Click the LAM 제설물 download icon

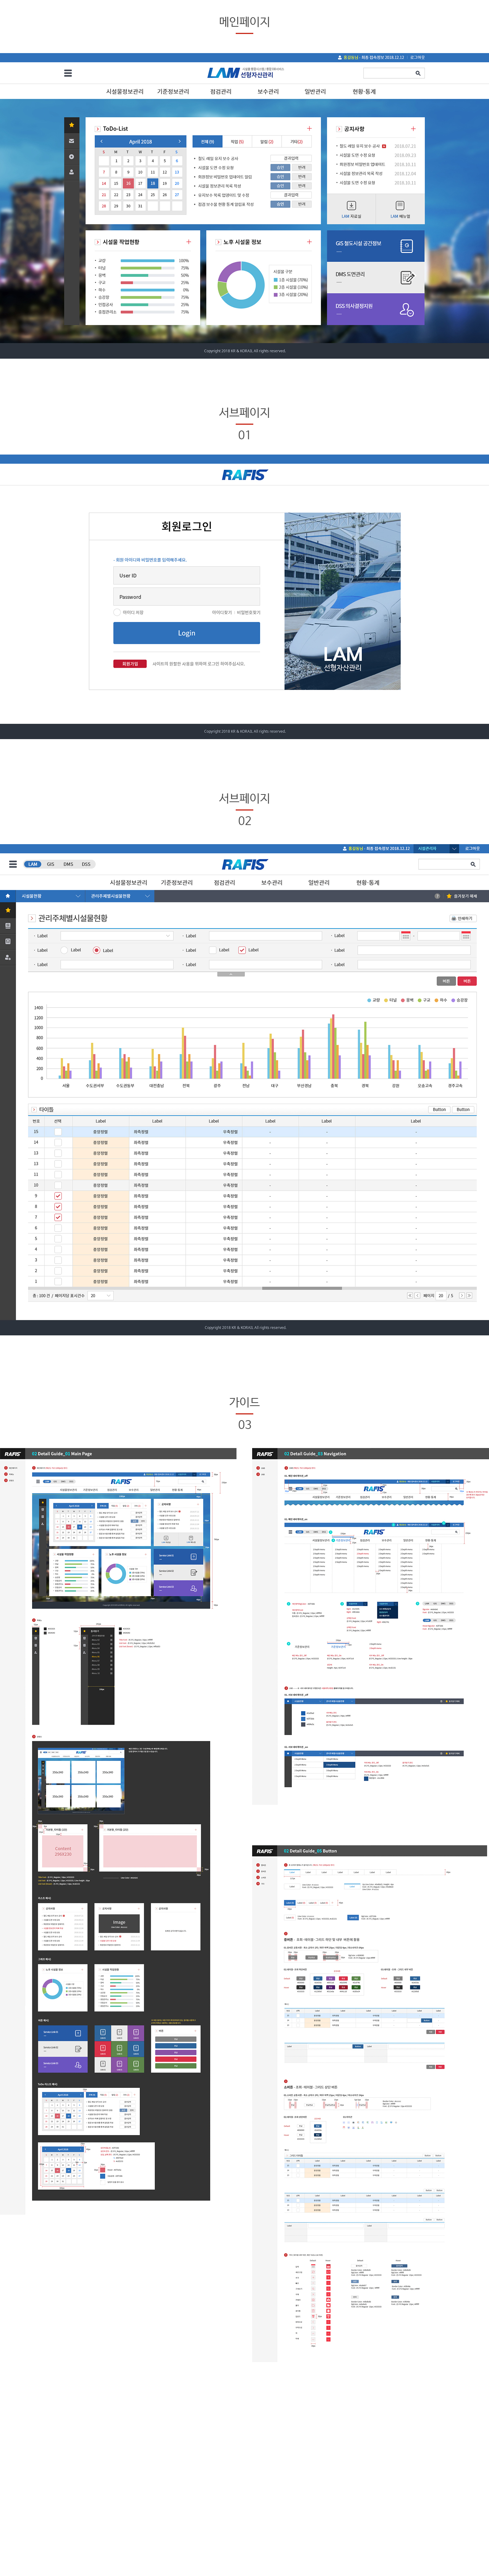[351, 205]
